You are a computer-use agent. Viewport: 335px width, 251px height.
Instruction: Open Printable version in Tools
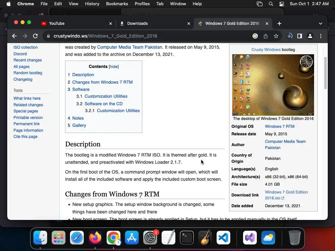(28, 118)
